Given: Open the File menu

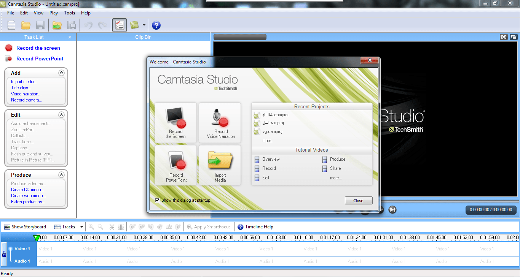Looking at the screenshot, I should 11,13.
